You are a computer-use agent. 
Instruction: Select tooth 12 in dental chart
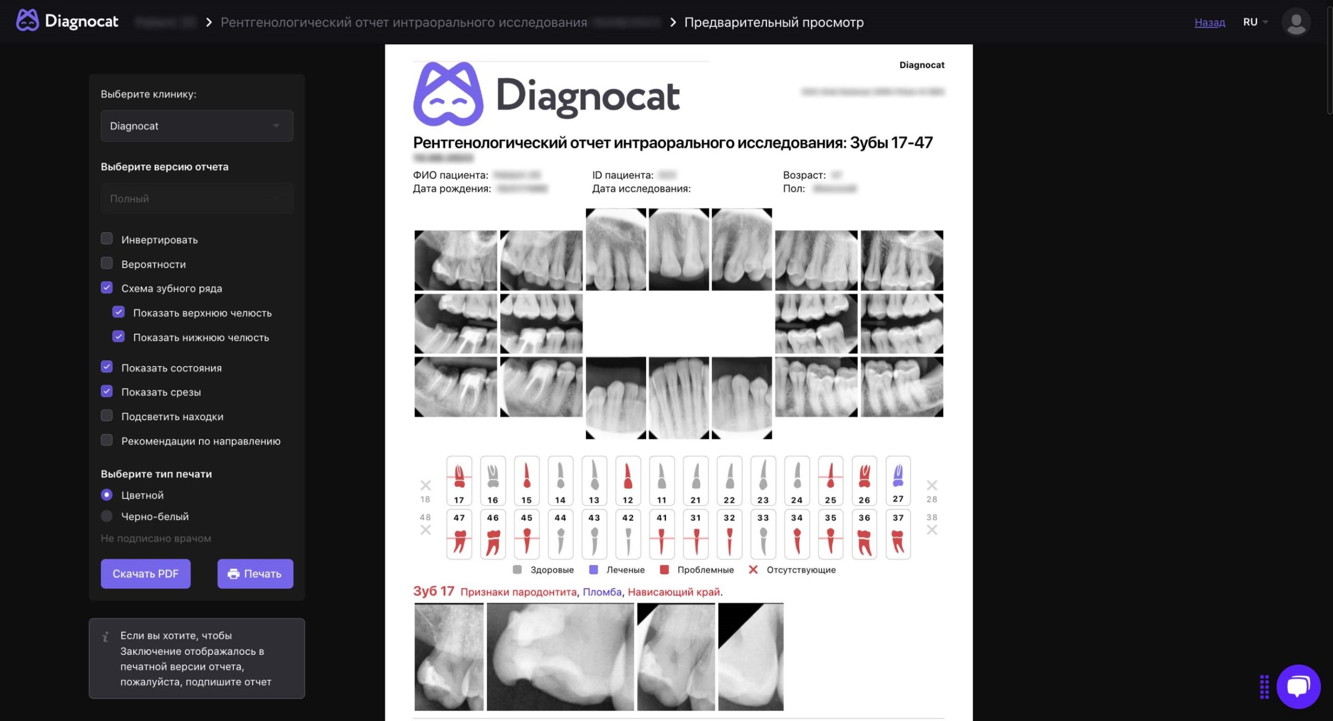click(x=628, y=480)
